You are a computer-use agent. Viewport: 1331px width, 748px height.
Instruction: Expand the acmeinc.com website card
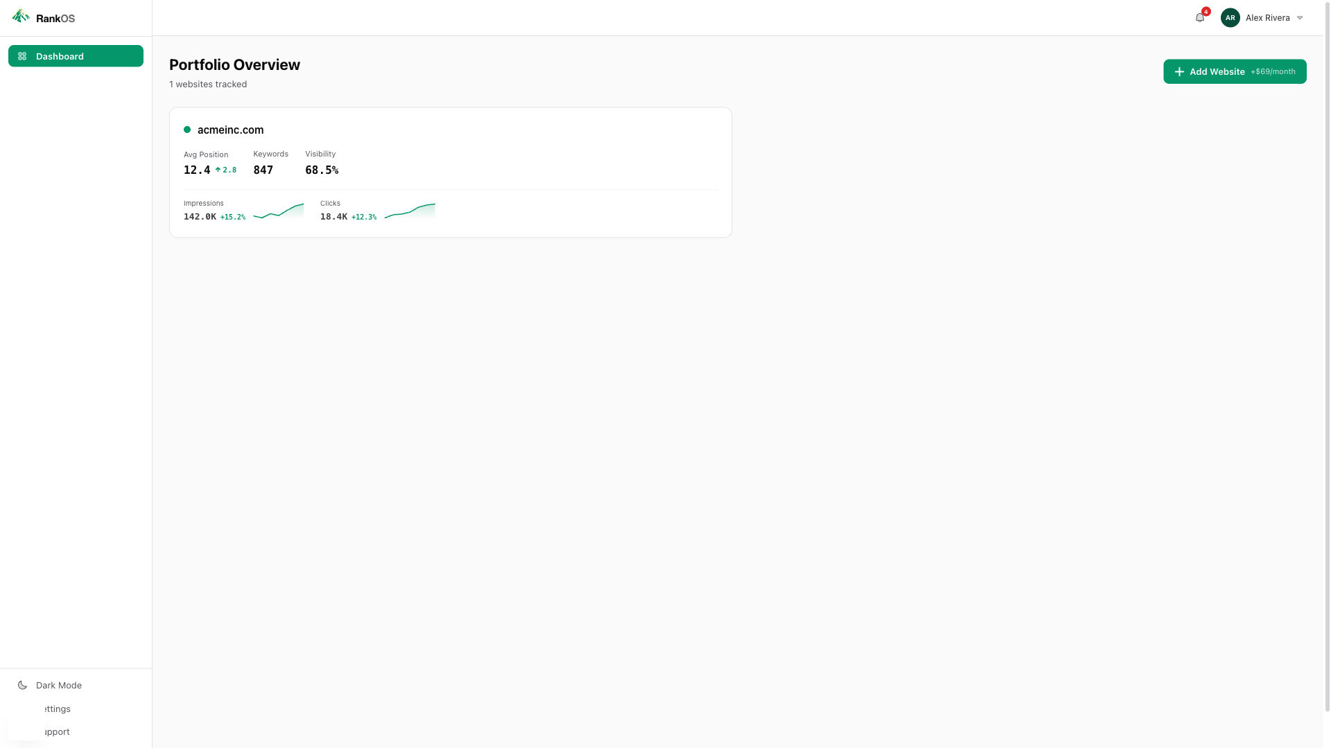(450, 172)
